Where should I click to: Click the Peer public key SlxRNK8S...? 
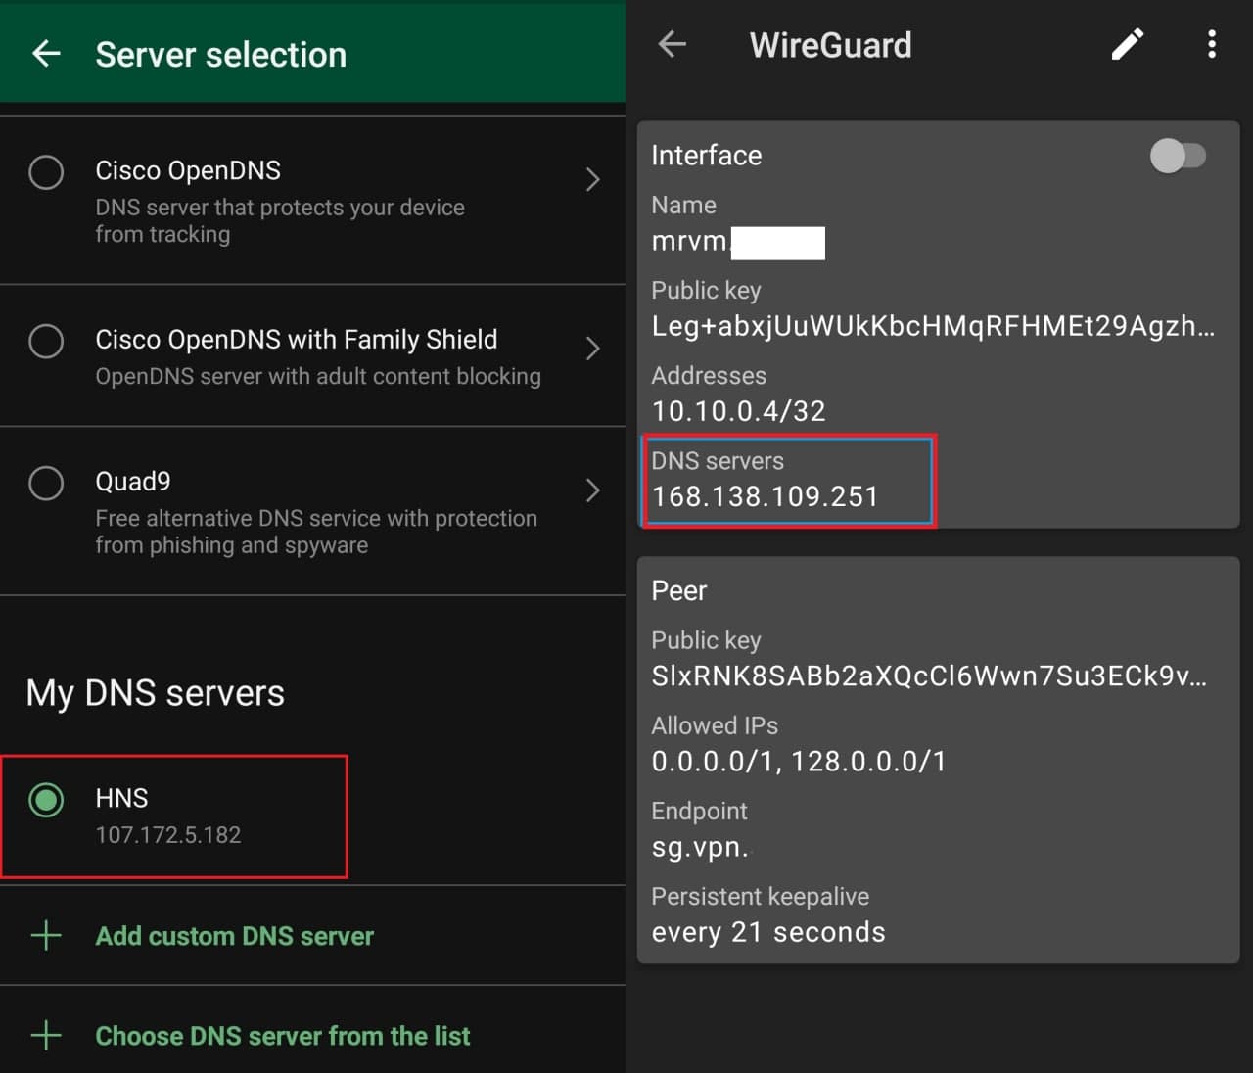[929, 676]
